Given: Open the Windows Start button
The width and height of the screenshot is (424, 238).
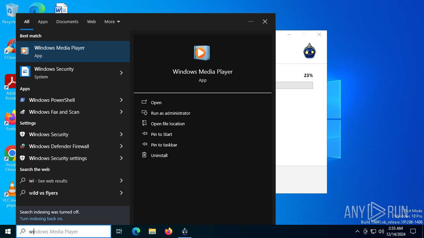Looking at the screenshot, I should pyautogui.click(x=8, y=231).
